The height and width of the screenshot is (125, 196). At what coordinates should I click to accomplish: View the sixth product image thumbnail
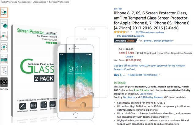click(x=4, y=71)
